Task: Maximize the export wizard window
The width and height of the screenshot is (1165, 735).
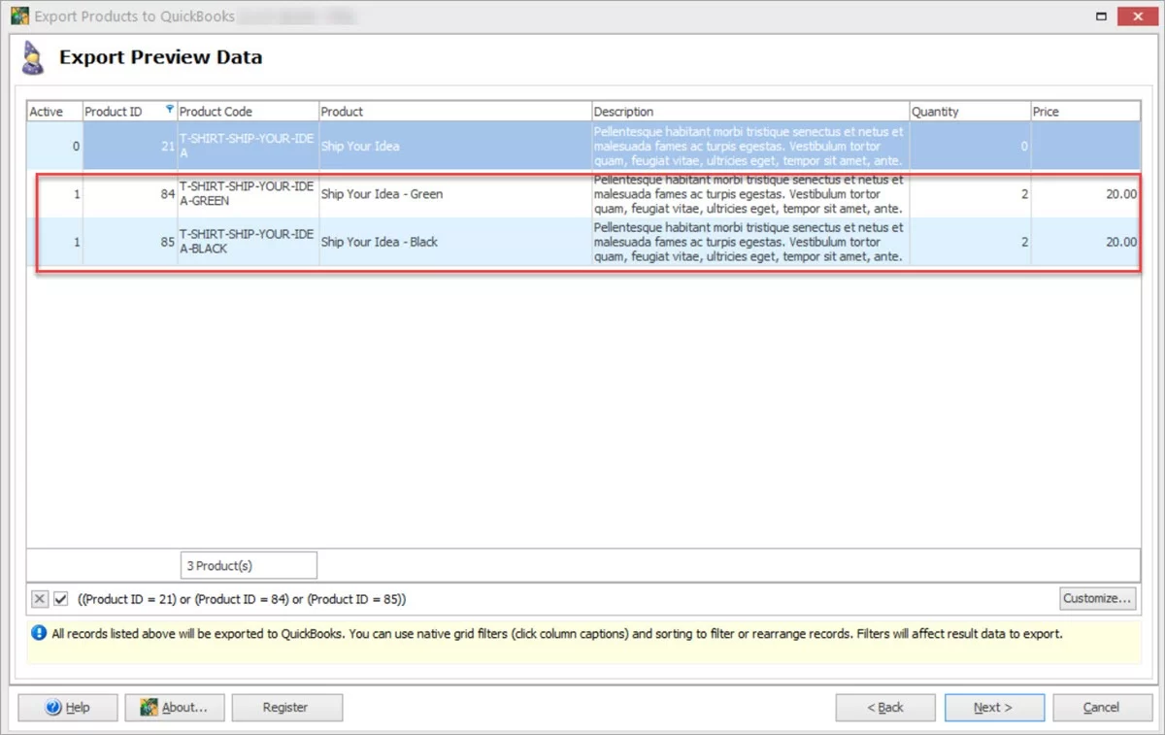Action: 1101,17
